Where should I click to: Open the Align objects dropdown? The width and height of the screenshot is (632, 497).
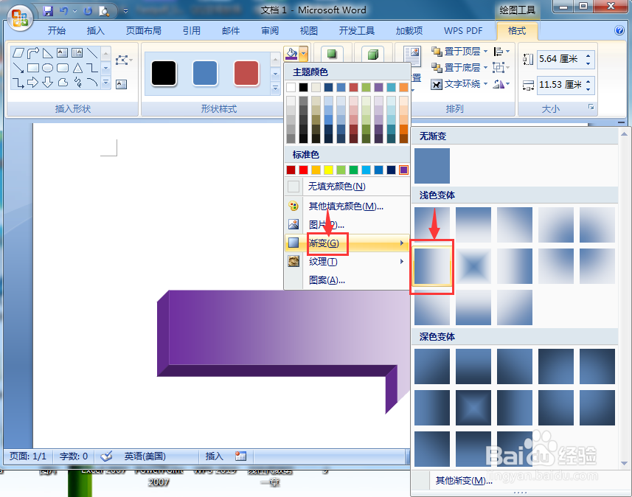501,52
